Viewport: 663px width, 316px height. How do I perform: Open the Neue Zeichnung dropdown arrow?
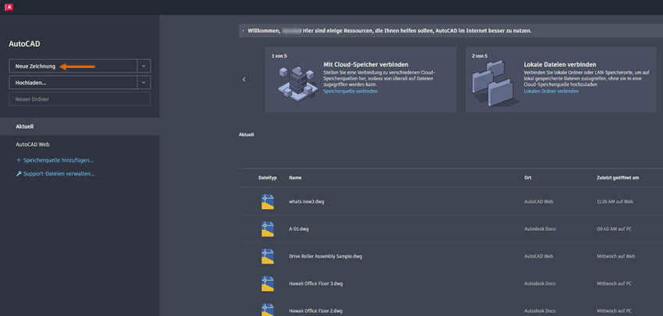pyautogui.click(x=144, y=66)
